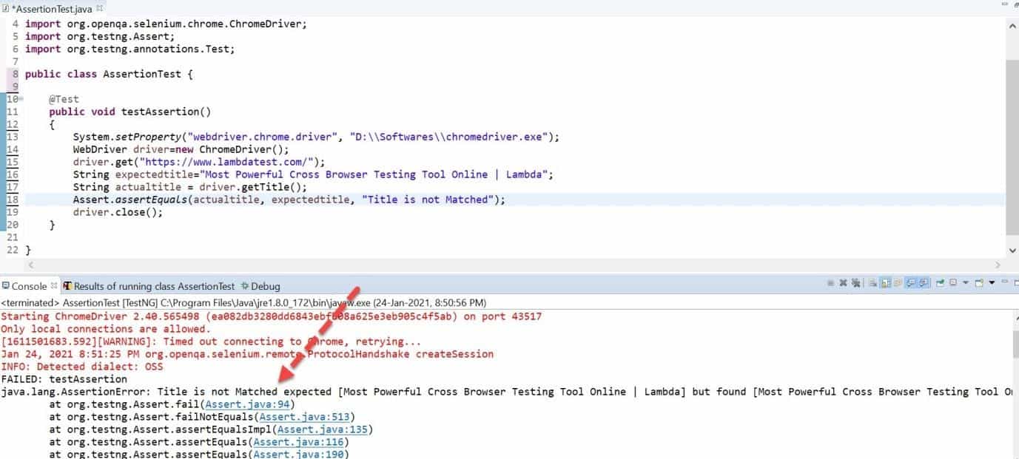Image resolution: width=1019 pixels, height=459 pixels.
Task: Click the 'import org.testng.annotations.Test;' line
Action: tap(130, 49)
